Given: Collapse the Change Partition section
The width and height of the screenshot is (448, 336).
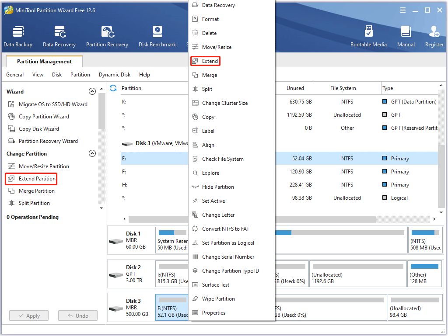Looking at the screenshot, I should 92,154.
